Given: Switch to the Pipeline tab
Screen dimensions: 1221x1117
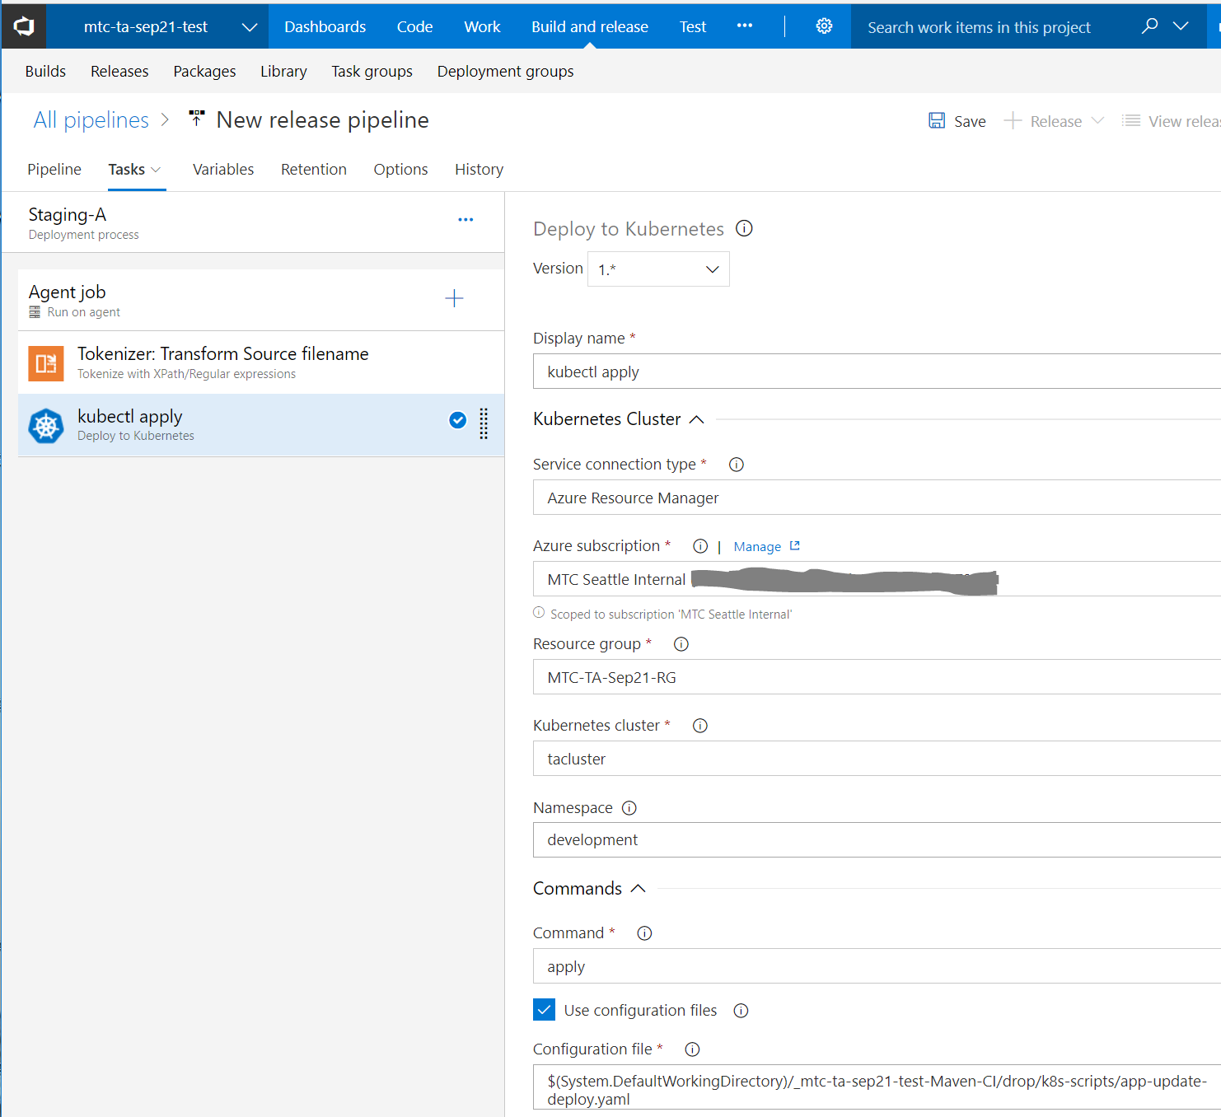Looking at the screenshot, I should pos(54,169).
